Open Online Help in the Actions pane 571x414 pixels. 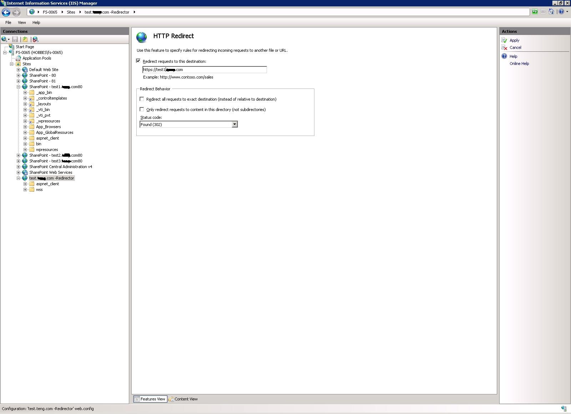519,64
